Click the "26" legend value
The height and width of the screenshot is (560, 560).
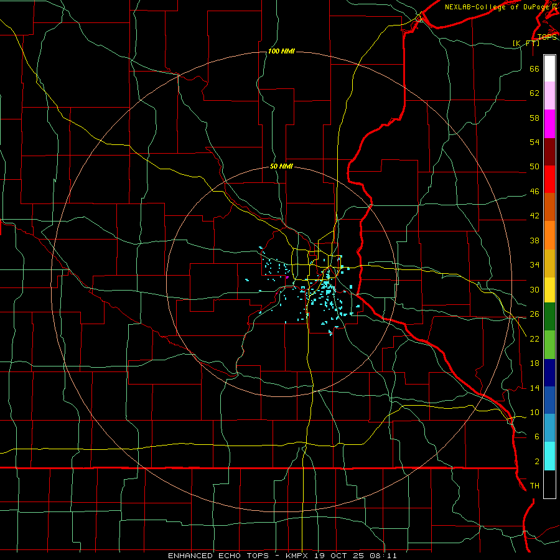tap(534, 314)
